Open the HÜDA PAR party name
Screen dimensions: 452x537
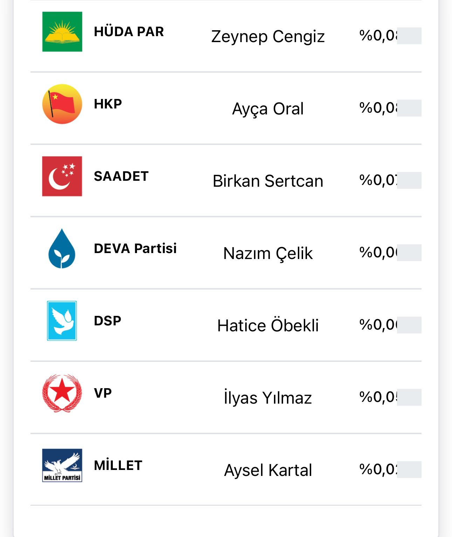pos(129,32)
